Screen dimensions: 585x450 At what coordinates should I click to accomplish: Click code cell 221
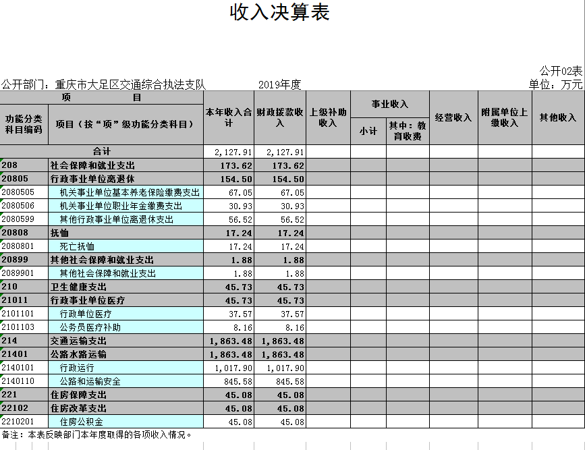(x=24, y=394)
